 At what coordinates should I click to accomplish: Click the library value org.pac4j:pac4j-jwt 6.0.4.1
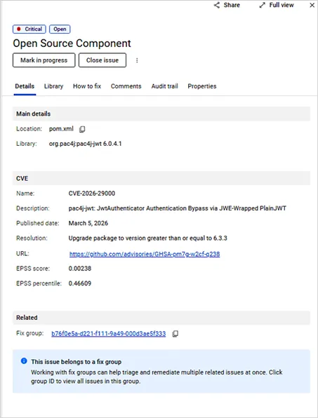(x=86, y=144)
